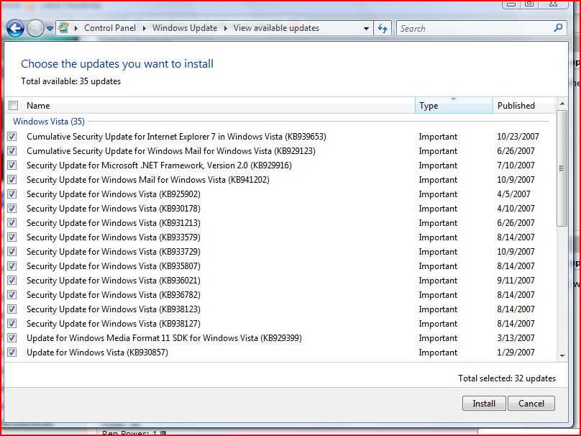Click the scroll down arrow of updates list
The image size is (581, 436).
(x=562, y=355)
